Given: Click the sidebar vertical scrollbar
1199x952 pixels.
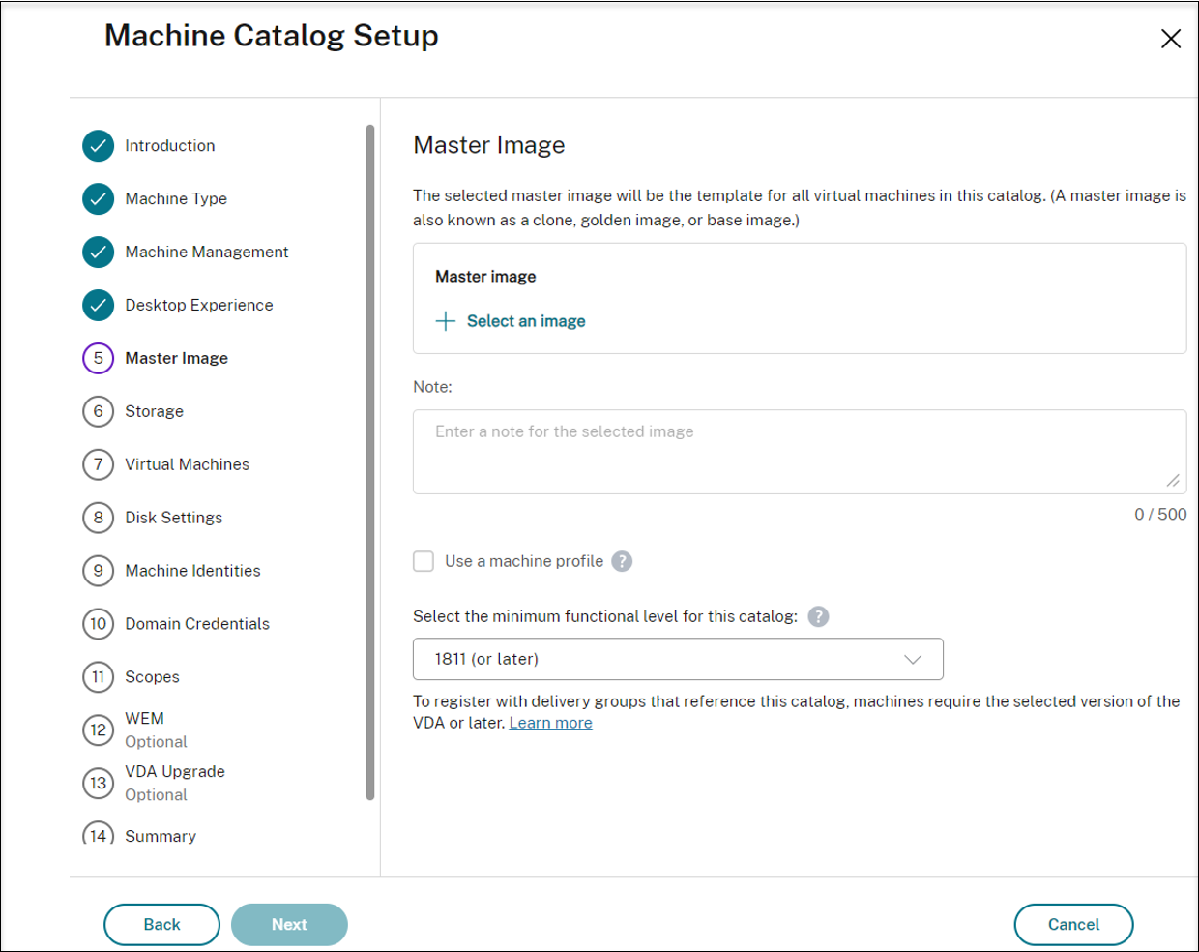Looking at the screenshot, I should (x=369, y=462).
